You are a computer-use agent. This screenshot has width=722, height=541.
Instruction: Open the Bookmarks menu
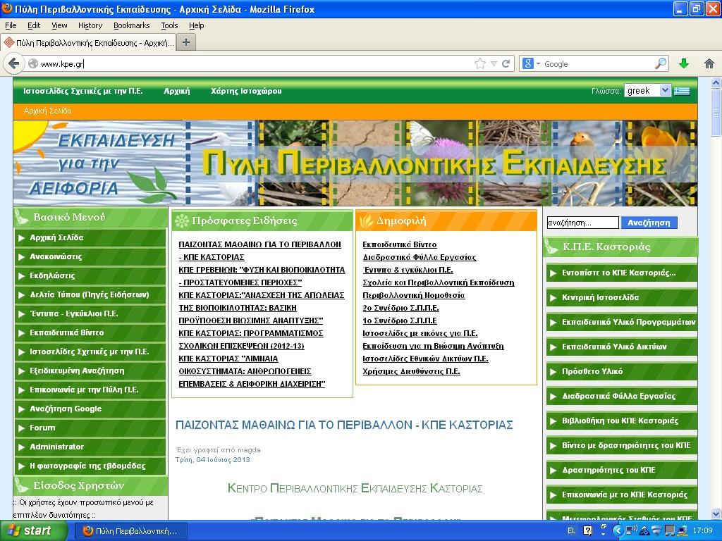(x=132, y=25)
